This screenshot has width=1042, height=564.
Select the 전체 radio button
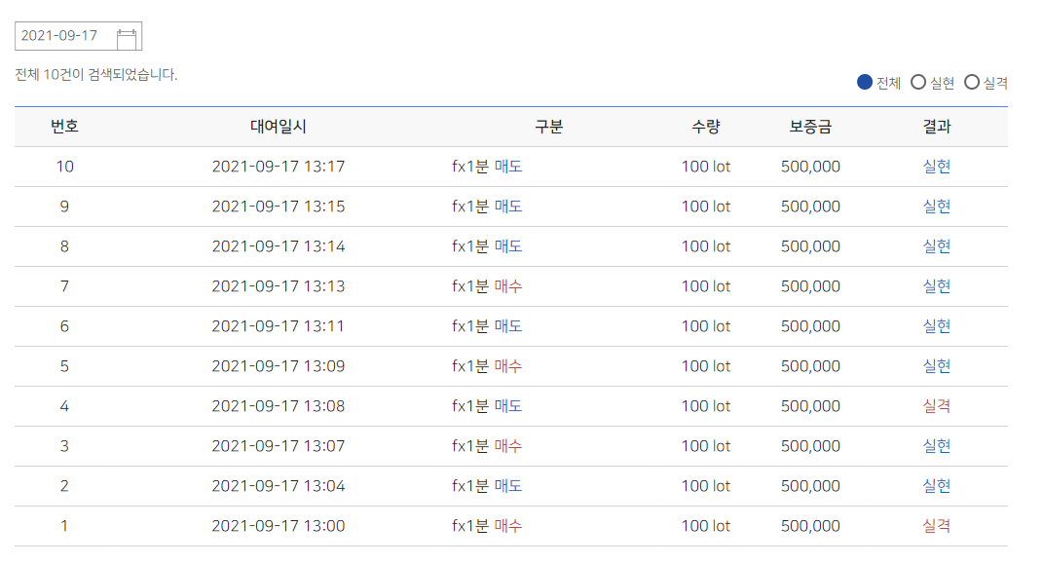point(864,82)
